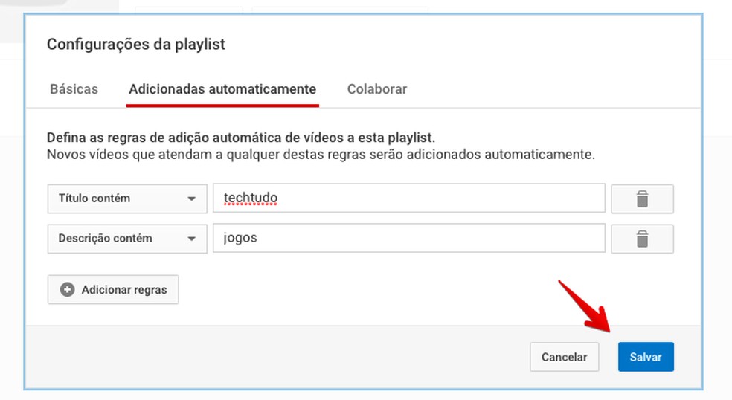This screenshot has width=732, height=400.
Task: Open the 'Título contém' rule type dropdown
Action: pos(127,199)
